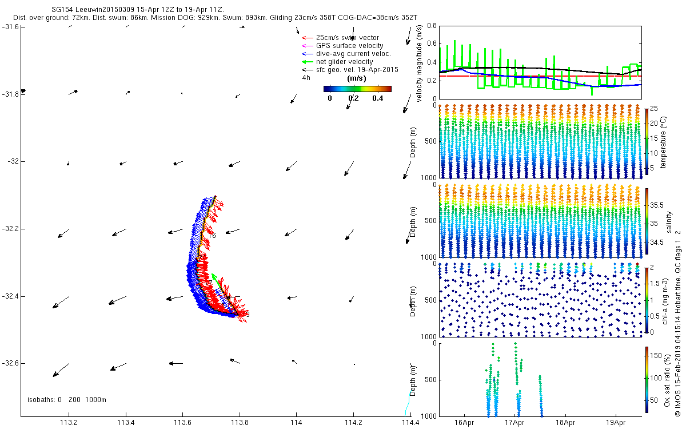Click the velocity (m/s) horizontal colorbar
The image size is (686, 429).
(x=357, y=89)
